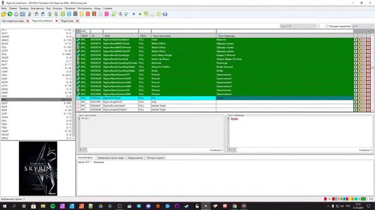Select the INFO record group
375x210 pixels.
click(36, 75)
